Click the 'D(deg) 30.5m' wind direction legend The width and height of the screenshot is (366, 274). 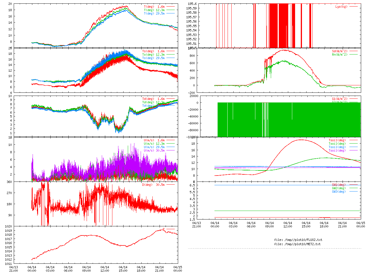153,185
